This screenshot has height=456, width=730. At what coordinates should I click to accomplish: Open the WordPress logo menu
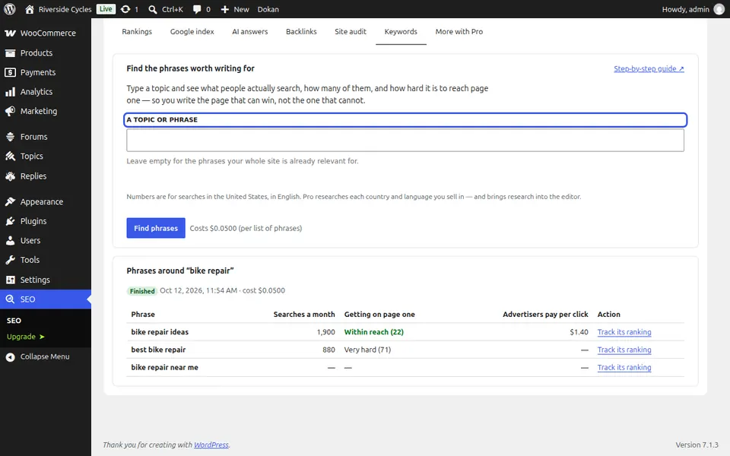[10, 9]
